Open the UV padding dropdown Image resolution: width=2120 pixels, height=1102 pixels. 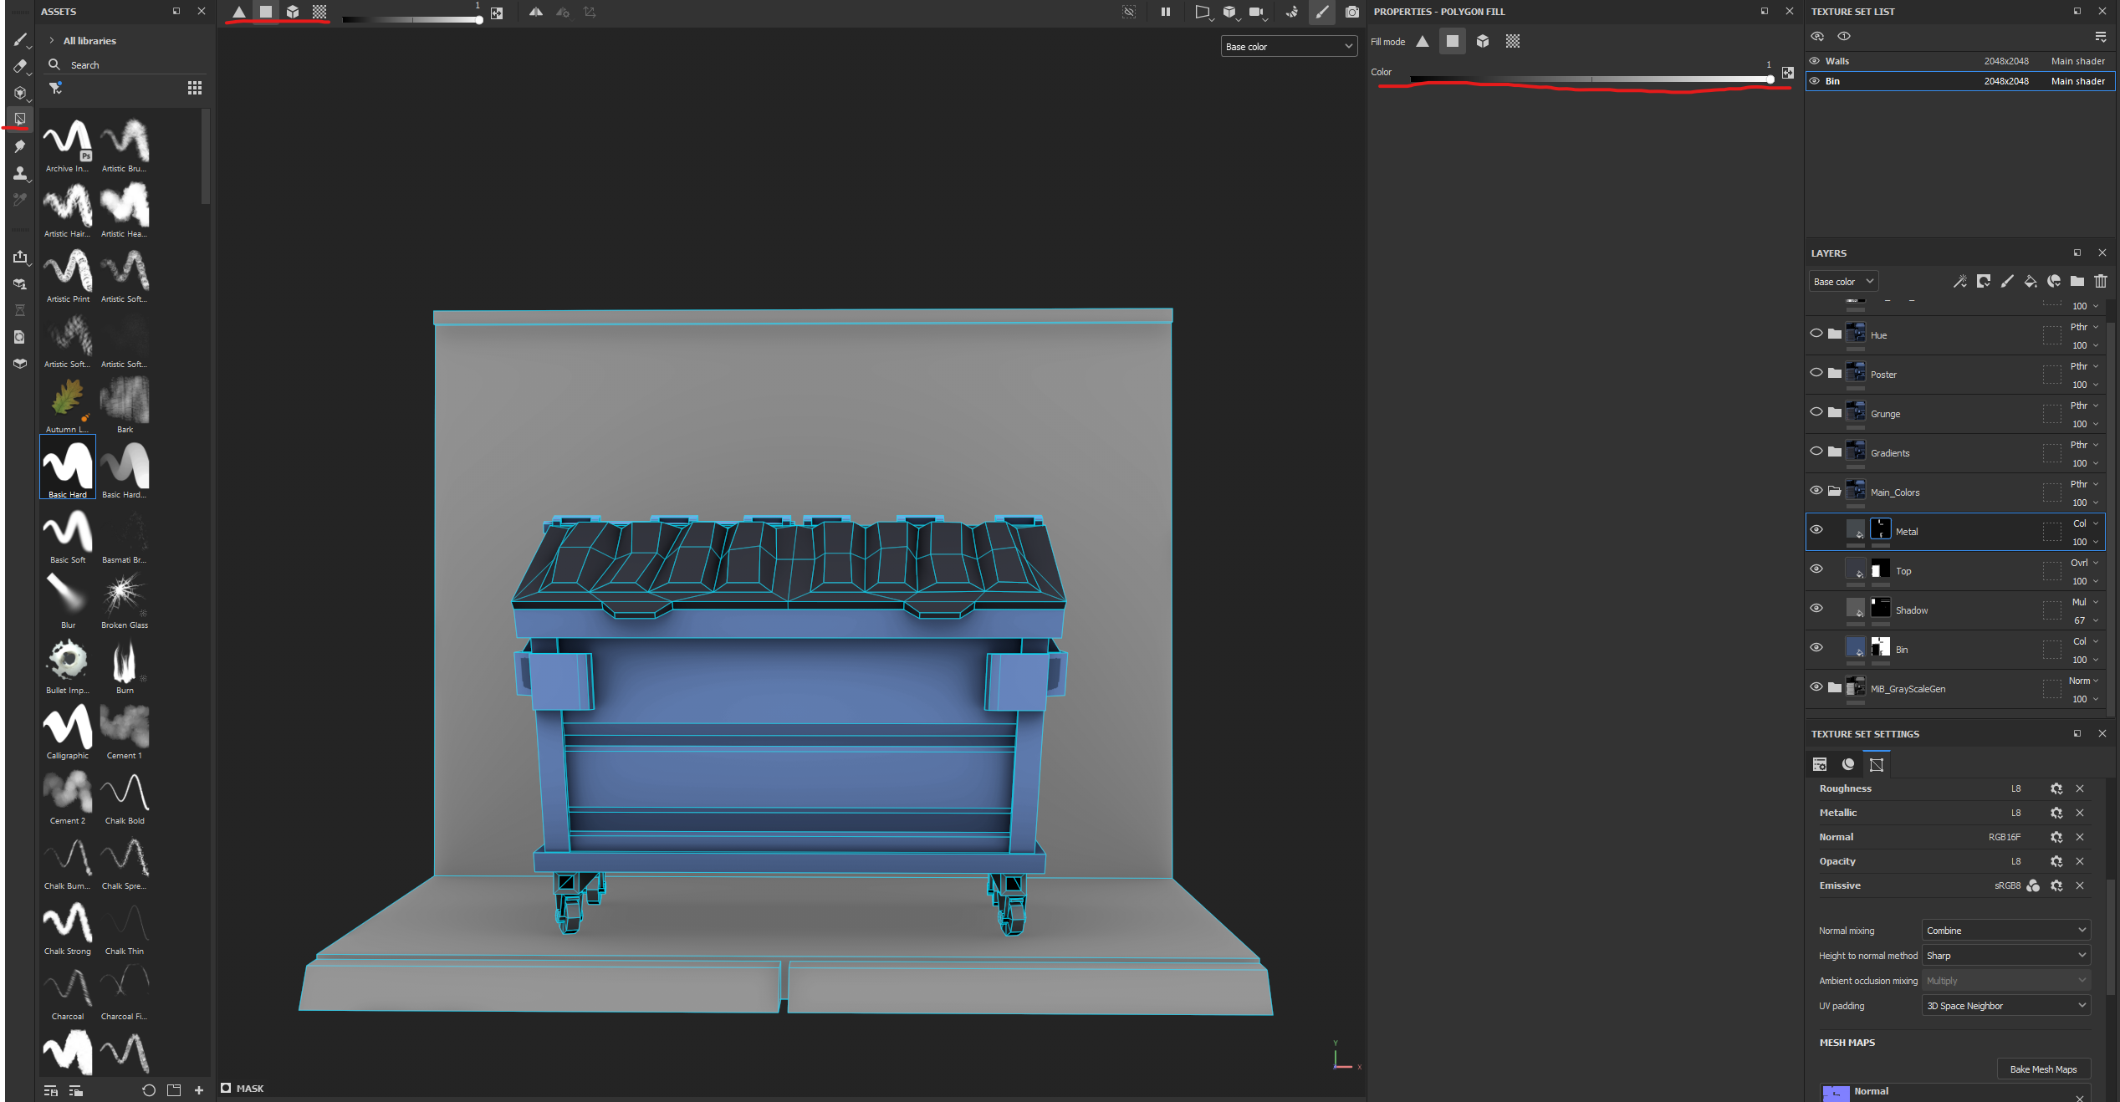pos(2005,1006)
